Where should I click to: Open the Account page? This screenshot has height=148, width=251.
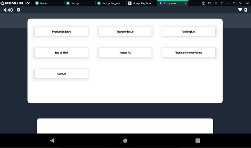pyautogui.click(x=61, y=73)
